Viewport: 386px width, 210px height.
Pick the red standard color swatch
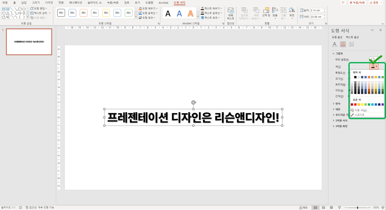tap(355, 104)
